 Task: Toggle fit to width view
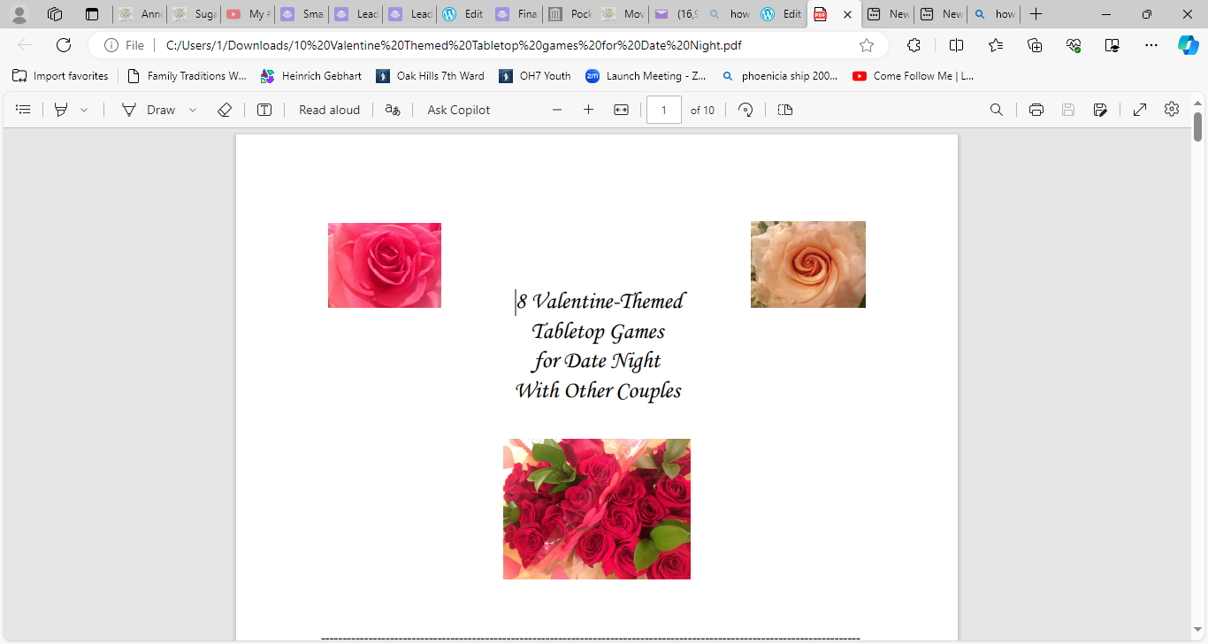(x=621, y=110)
